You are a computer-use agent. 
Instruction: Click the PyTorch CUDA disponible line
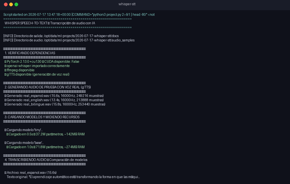[x=42, y=61]
